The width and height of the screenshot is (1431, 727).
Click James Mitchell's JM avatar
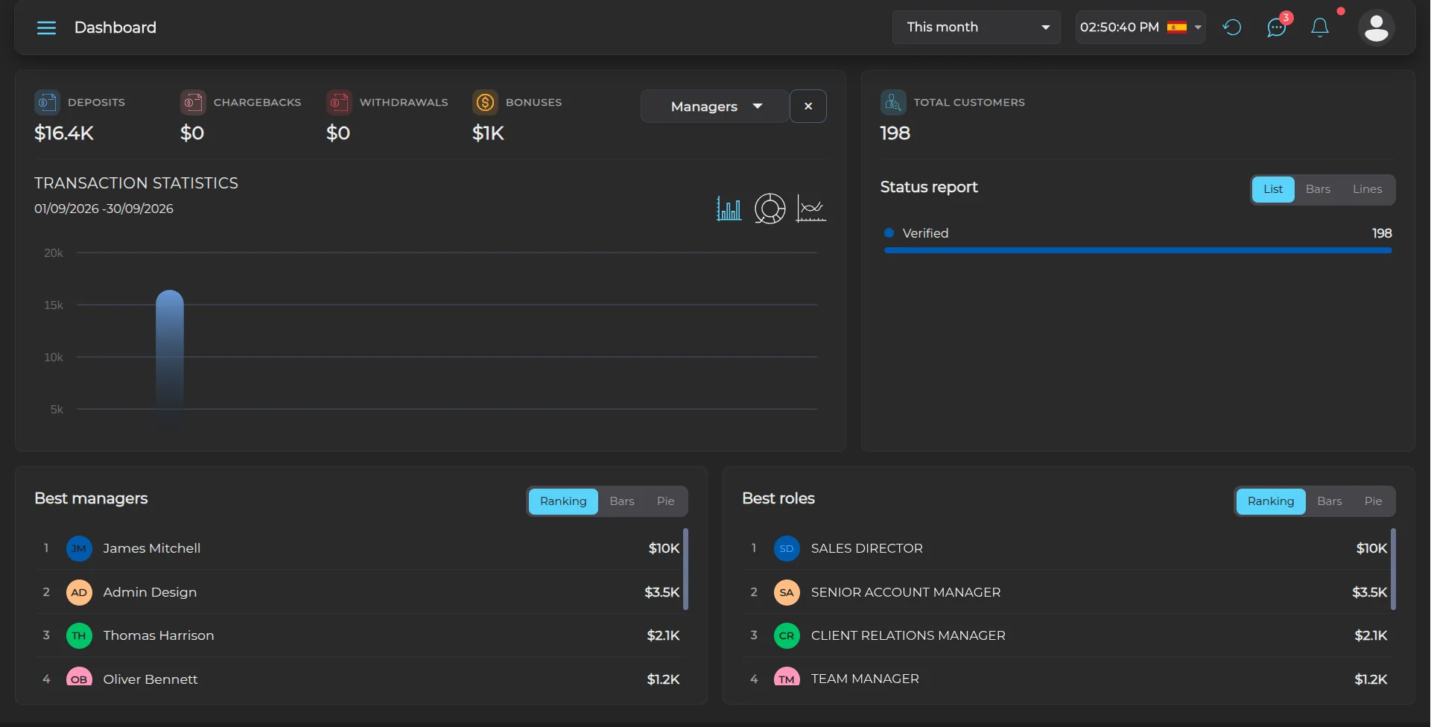pyautogui.click(x=79, y=549)
